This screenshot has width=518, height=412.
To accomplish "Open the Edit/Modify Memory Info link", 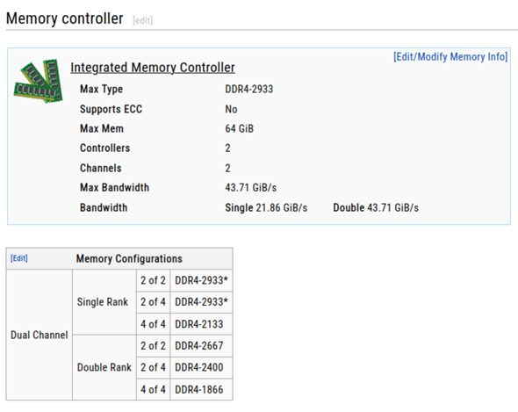I will tap(450, 56).
